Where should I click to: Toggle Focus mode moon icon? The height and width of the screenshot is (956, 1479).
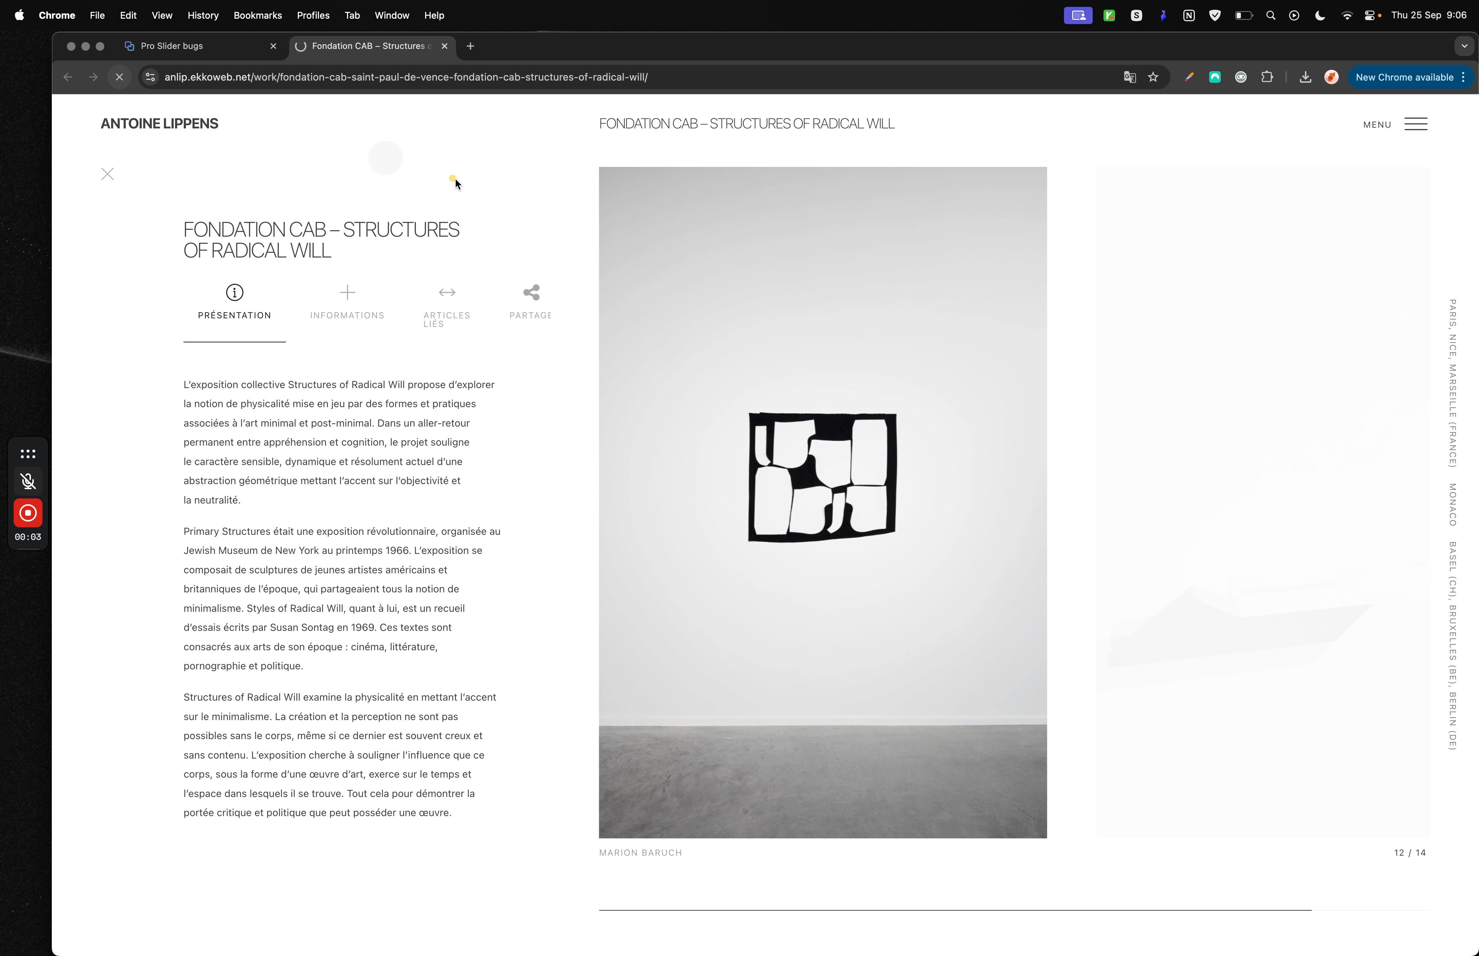point(1320,15)
